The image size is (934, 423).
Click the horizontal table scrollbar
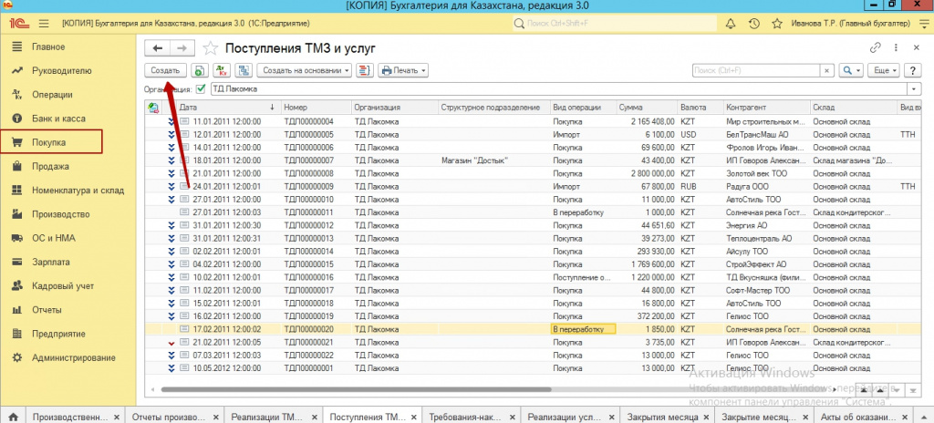356,389
